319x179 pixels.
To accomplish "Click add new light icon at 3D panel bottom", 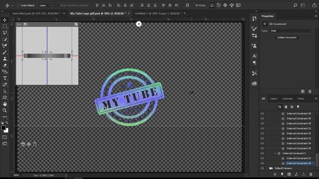I will pyautogui.click(x=282, y=174).
